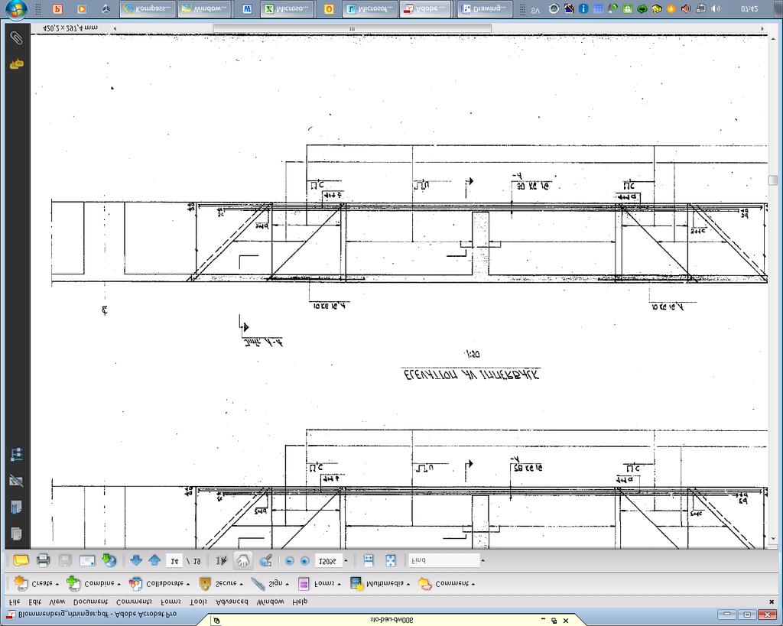Screen dimensions: 783x626
Task: Open the Comment task dropdown
Action: tap(446, 583)
